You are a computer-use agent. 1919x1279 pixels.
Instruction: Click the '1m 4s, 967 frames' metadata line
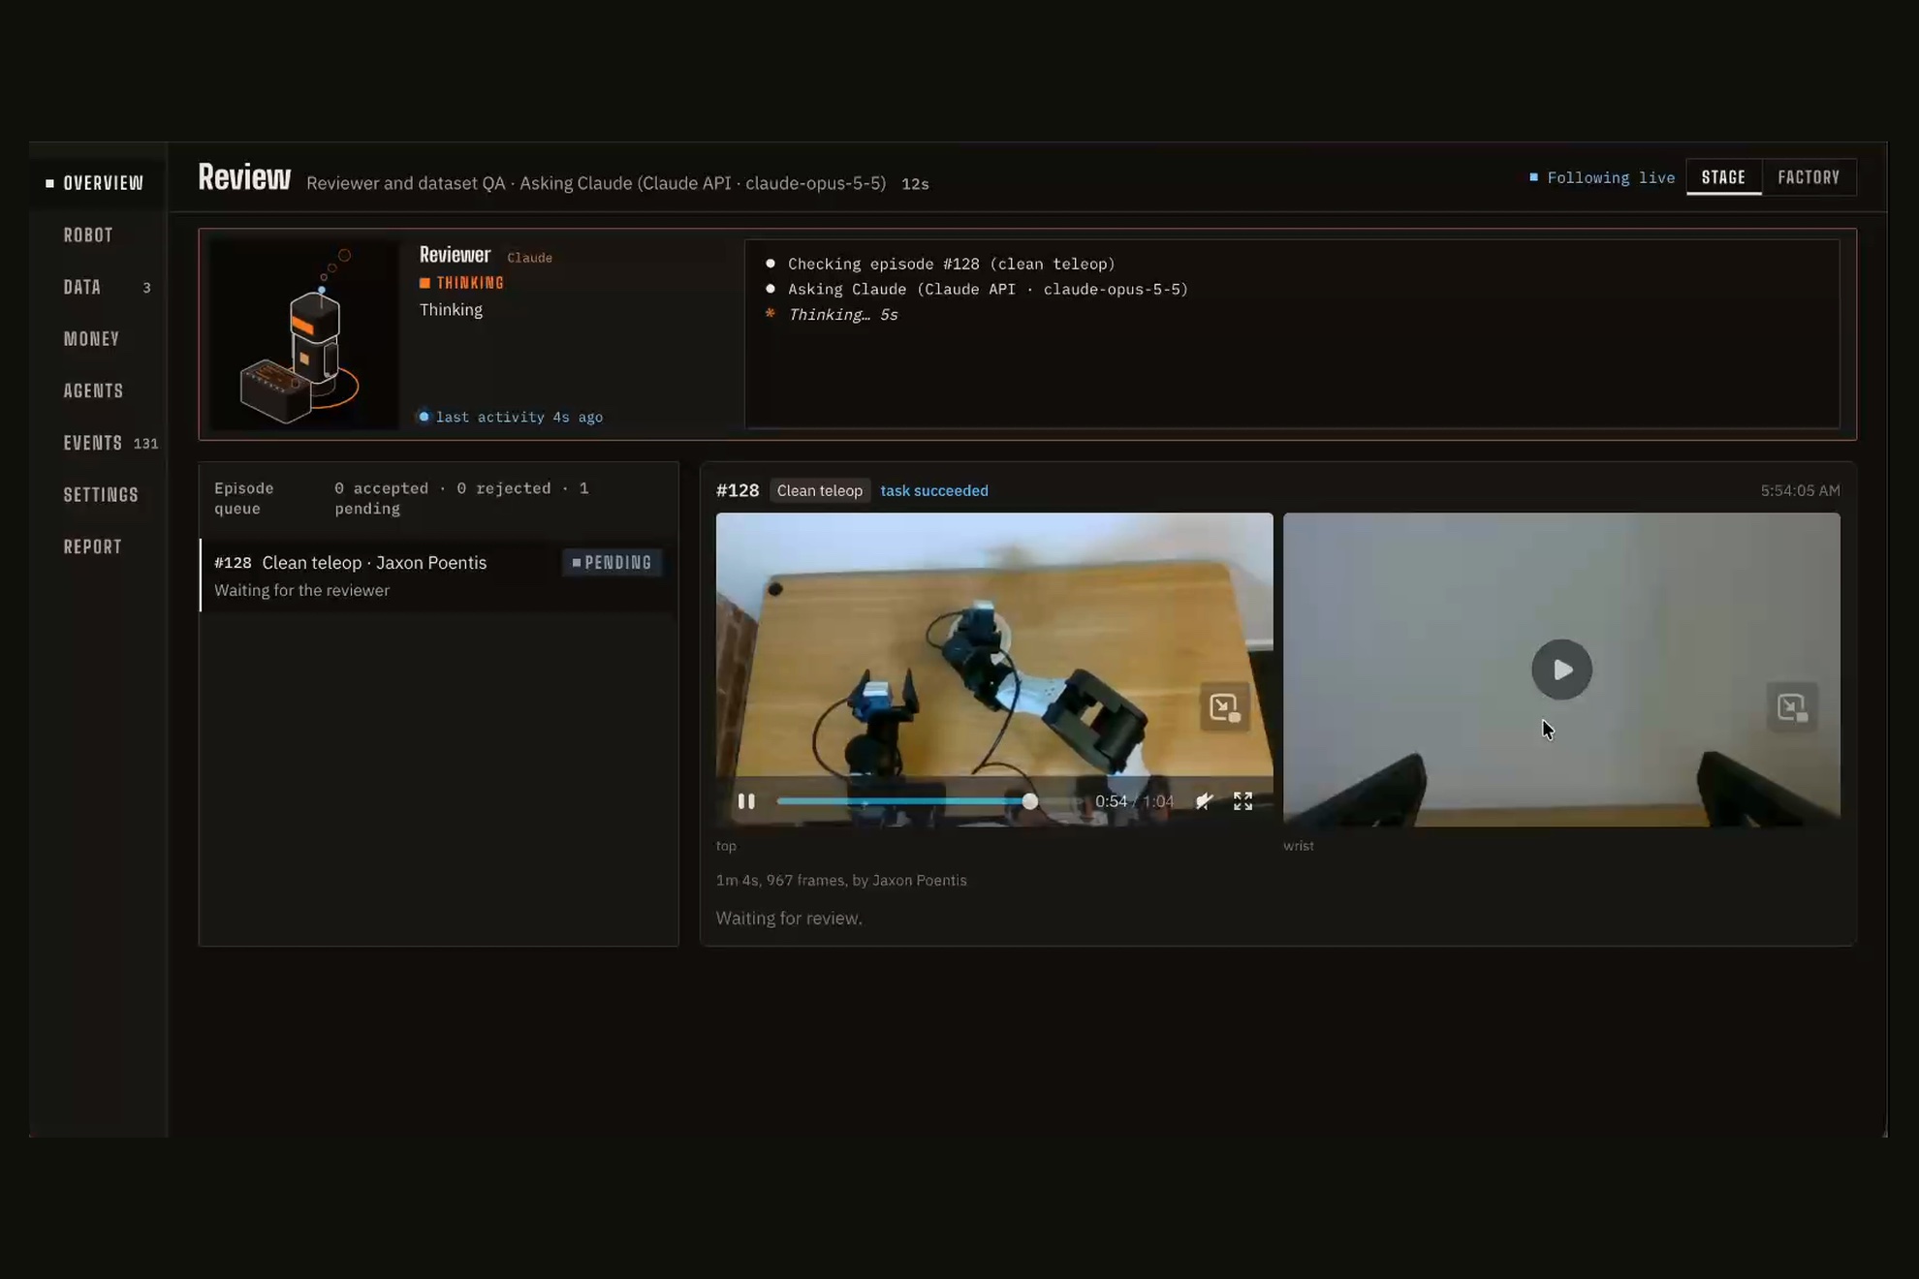[841, 880]
